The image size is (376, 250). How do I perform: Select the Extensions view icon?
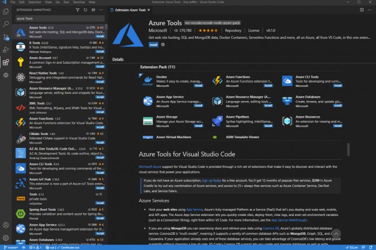click(6, 62)
